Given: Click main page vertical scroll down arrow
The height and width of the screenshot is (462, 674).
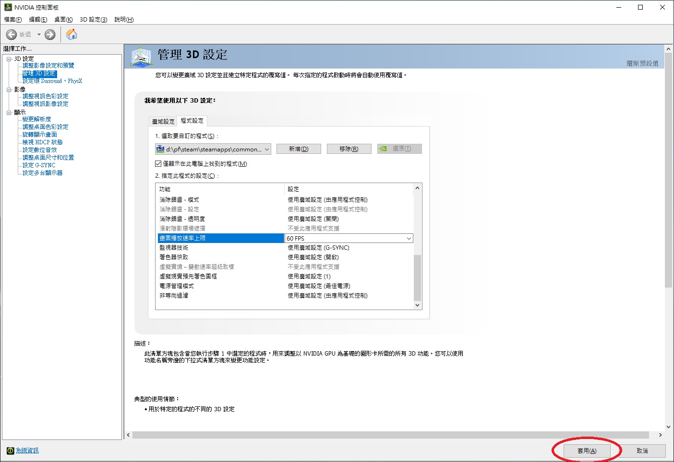Looking at the screenshot, I should tap(668, 427).
